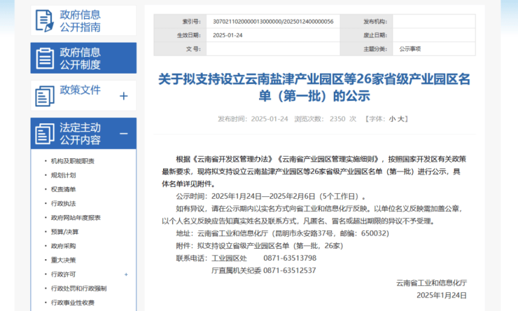Open 政府采购 sidebar entry
This screenshot has width=518, height=311.
(63, 246)
